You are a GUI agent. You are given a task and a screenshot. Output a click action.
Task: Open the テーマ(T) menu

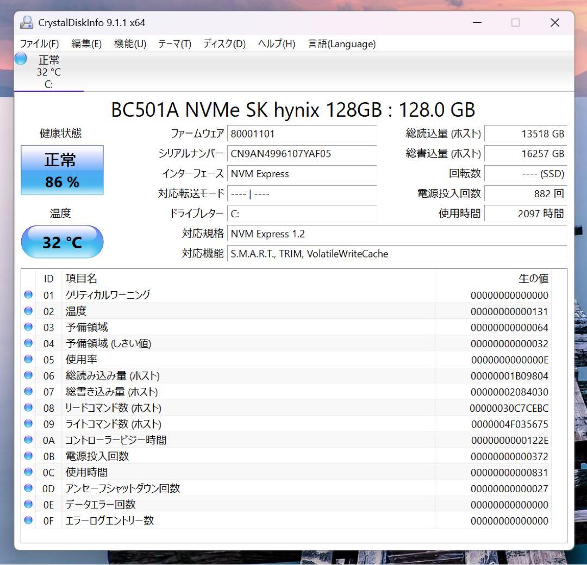pyautogui.click(x=174, y=44)
